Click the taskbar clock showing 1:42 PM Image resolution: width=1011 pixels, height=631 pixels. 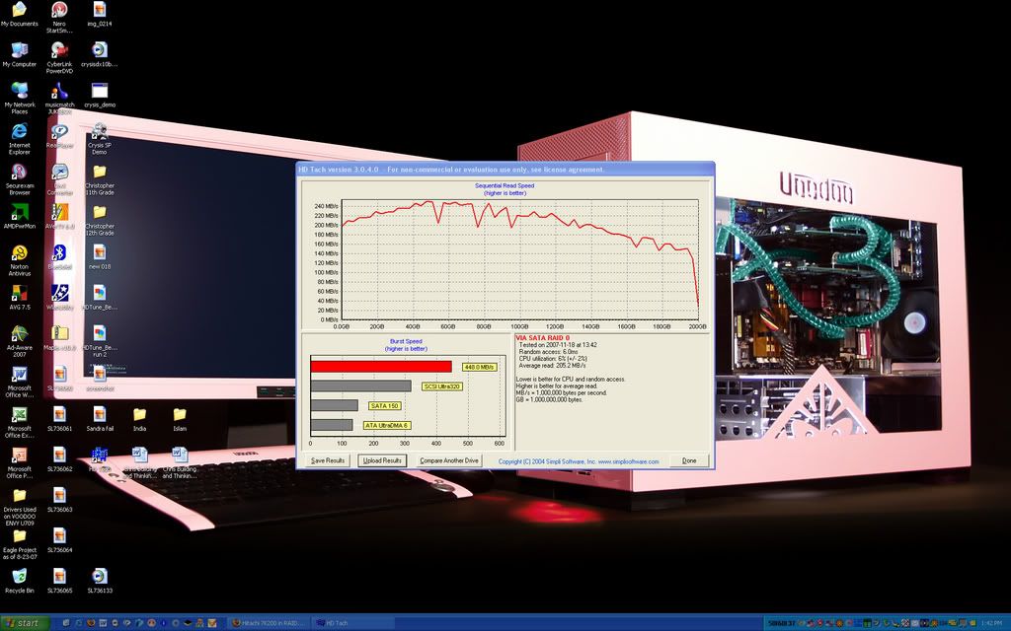point(991,623)
